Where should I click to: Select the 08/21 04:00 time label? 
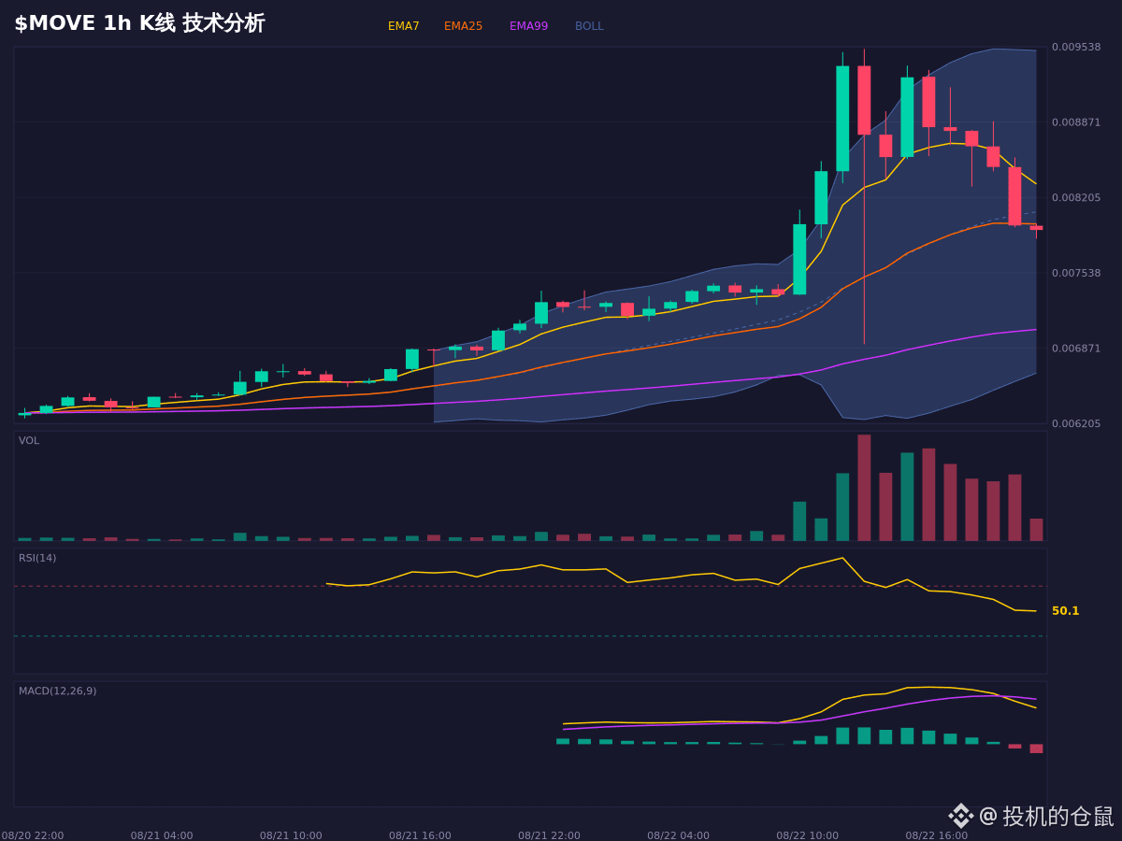[x=162, y=835]
